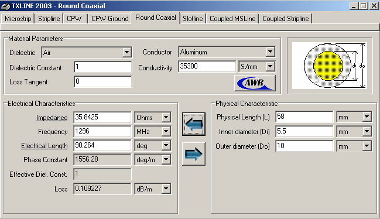Switch to the Slotline tab
The width and height of the screenshot is (380, 219).
pos(193,19)
